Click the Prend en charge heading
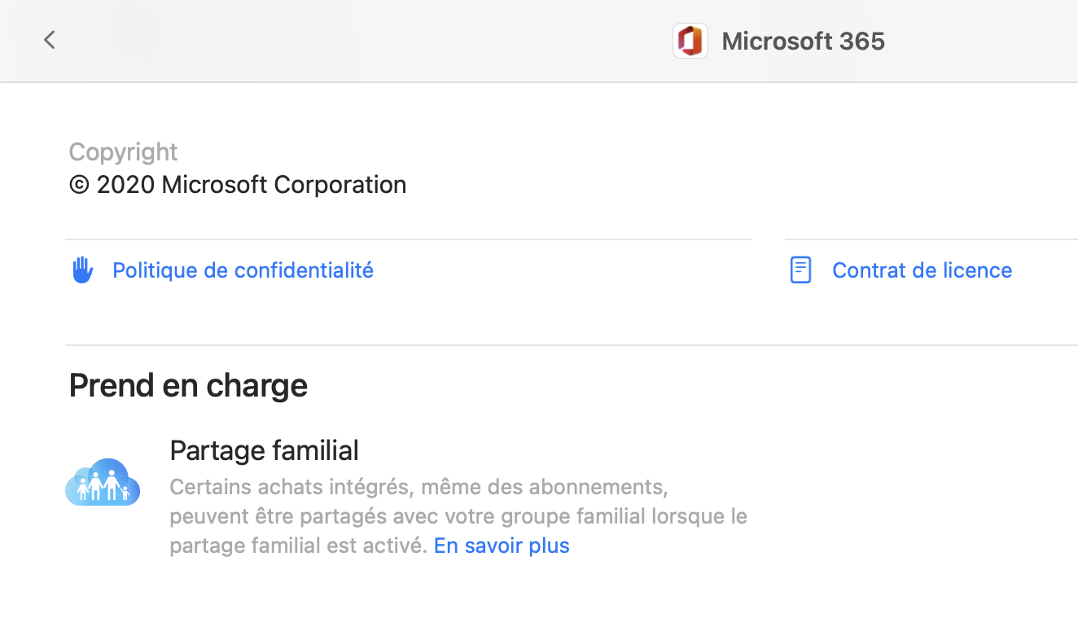 pos(188,386)
